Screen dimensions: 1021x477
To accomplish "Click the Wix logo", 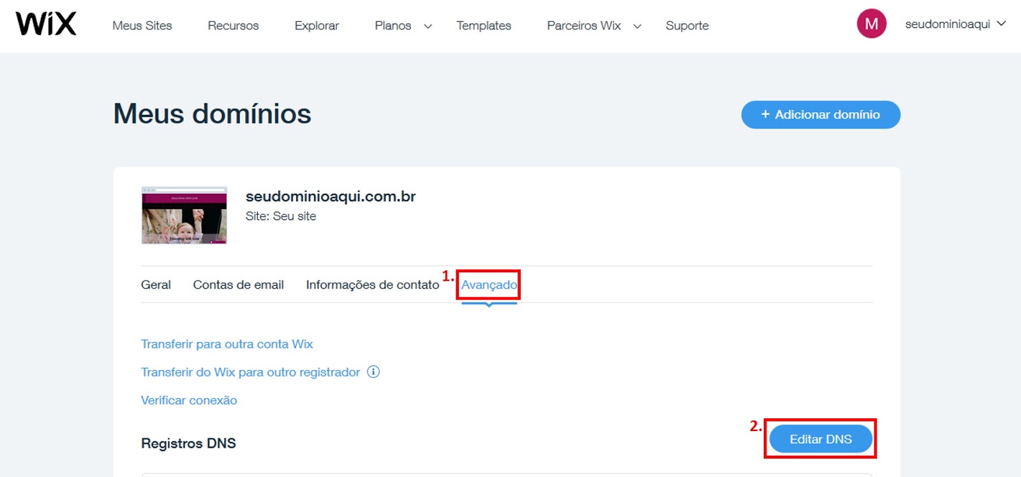I will pos(46,24).
